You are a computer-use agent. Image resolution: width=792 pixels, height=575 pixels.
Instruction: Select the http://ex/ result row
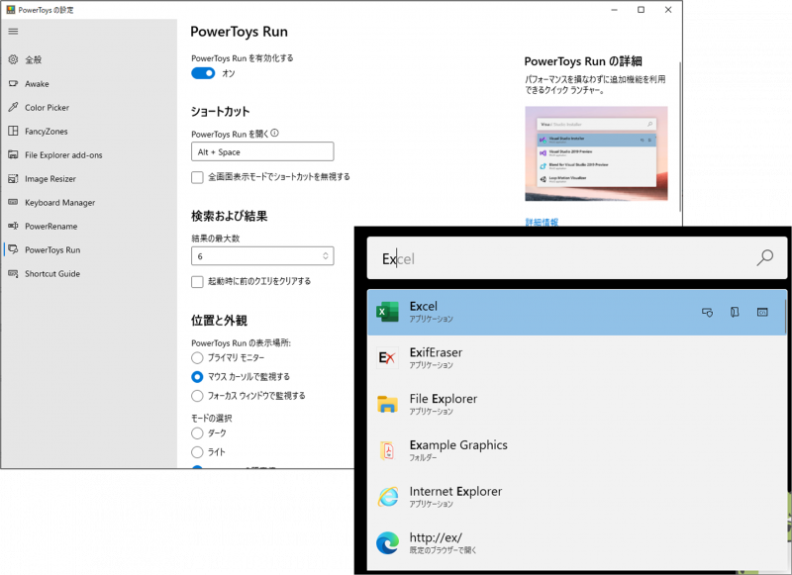pos(577,543)
